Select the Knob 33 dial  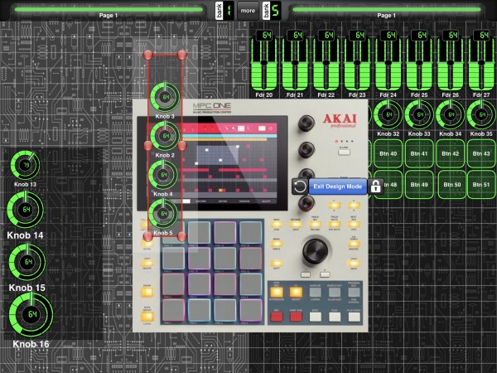pos(419,114)
